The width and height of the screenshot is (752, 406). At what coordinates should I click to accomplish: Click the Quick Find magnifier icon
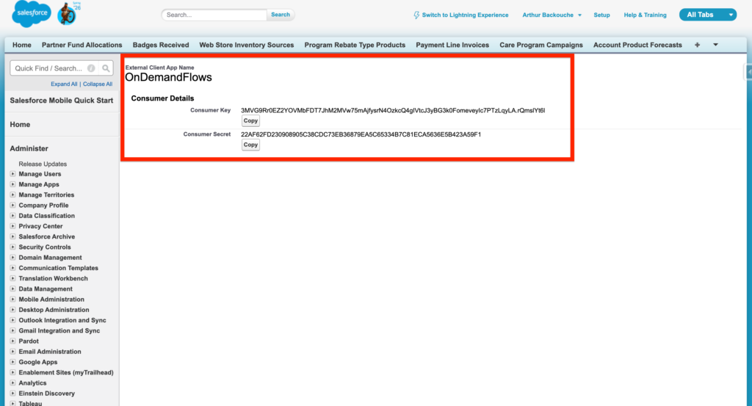pos(106,68)
